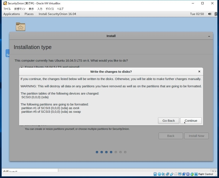Click the 'Installation type' heading
Image resolution: width=219 pixels, height=178 pixels.
[33, 47]
